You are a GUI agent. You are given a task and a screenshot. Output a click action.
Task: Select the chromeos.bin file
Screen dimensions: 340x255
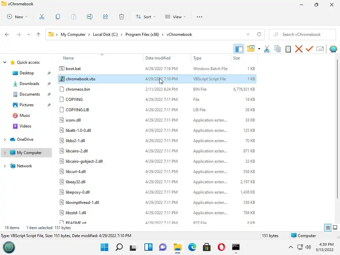click(x=157, y=89)
